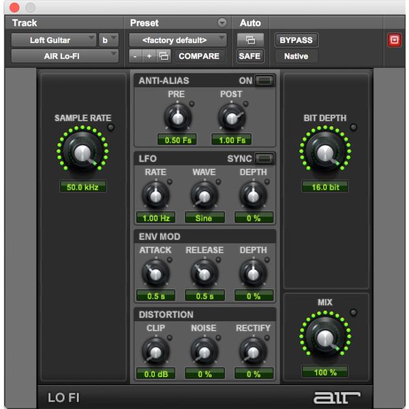Open the insert position b selector
The image size is (409, 409).
click(x=109, y=40)
